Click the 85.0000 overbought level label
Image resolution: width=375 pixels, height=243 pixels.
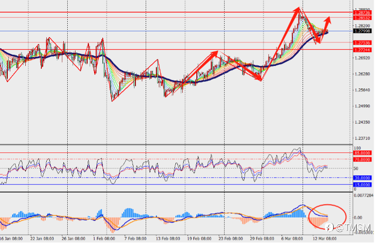362,153
